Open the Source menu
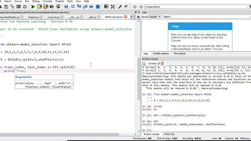The image size is (251, 141). [18, 1]
